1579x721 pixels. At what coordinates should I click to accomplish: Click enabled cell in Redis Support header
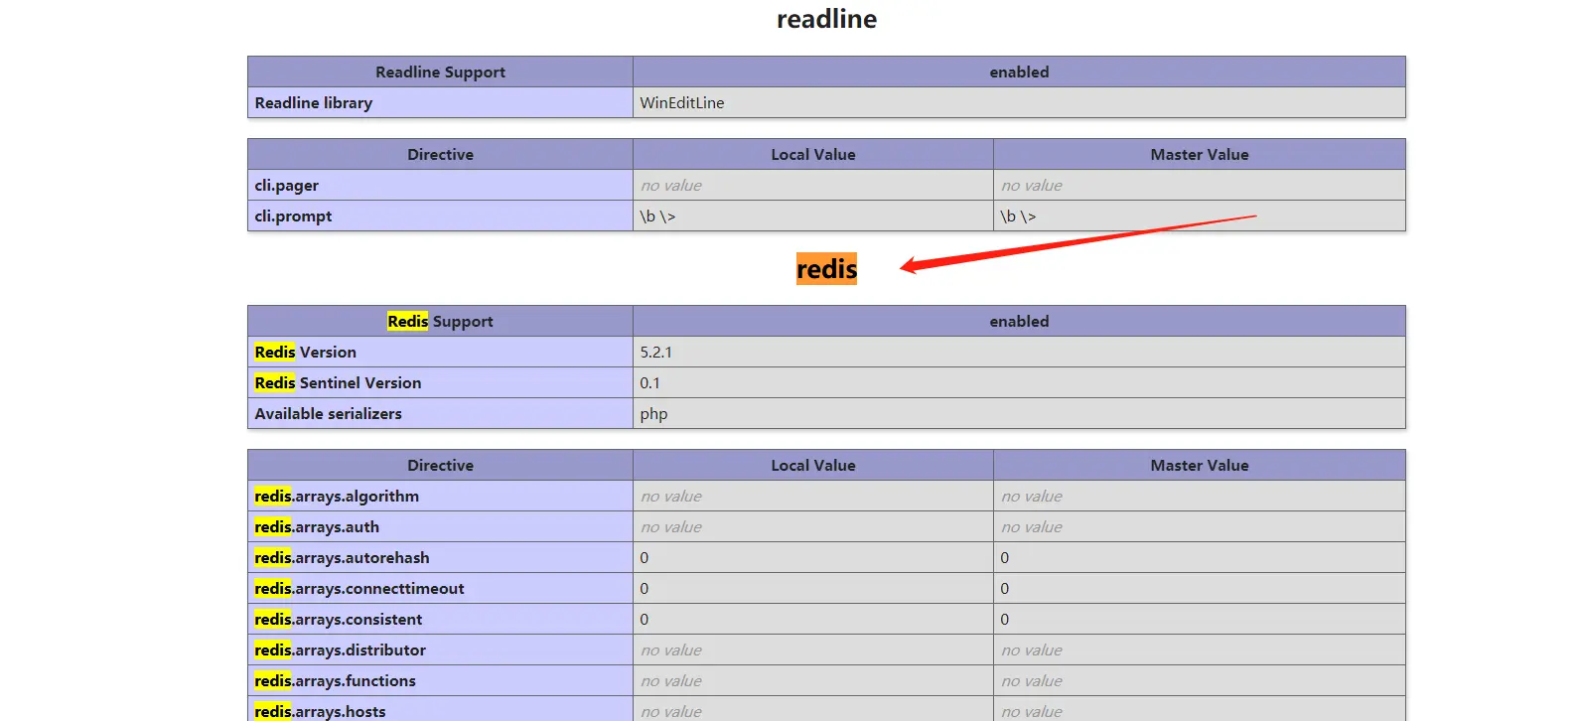(x=1019, y=321)
